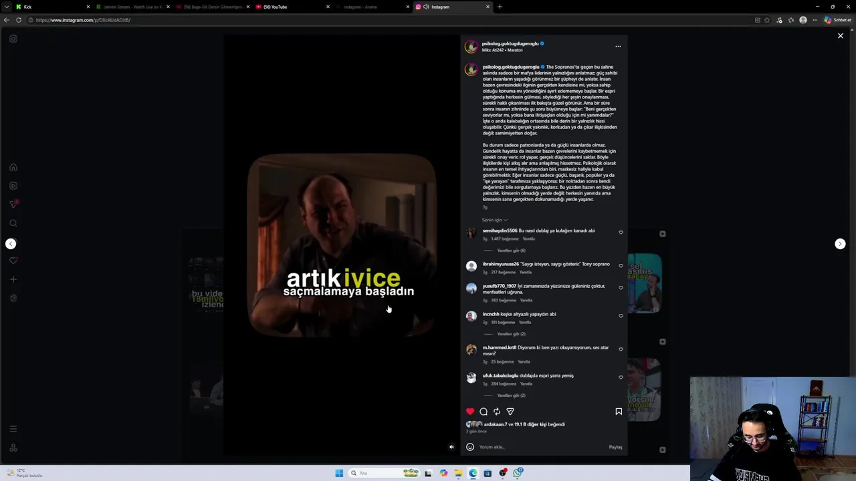856x481 pixels.
Task: Like ufuk.tabakcioglu's comment
Action: point(621,377)
